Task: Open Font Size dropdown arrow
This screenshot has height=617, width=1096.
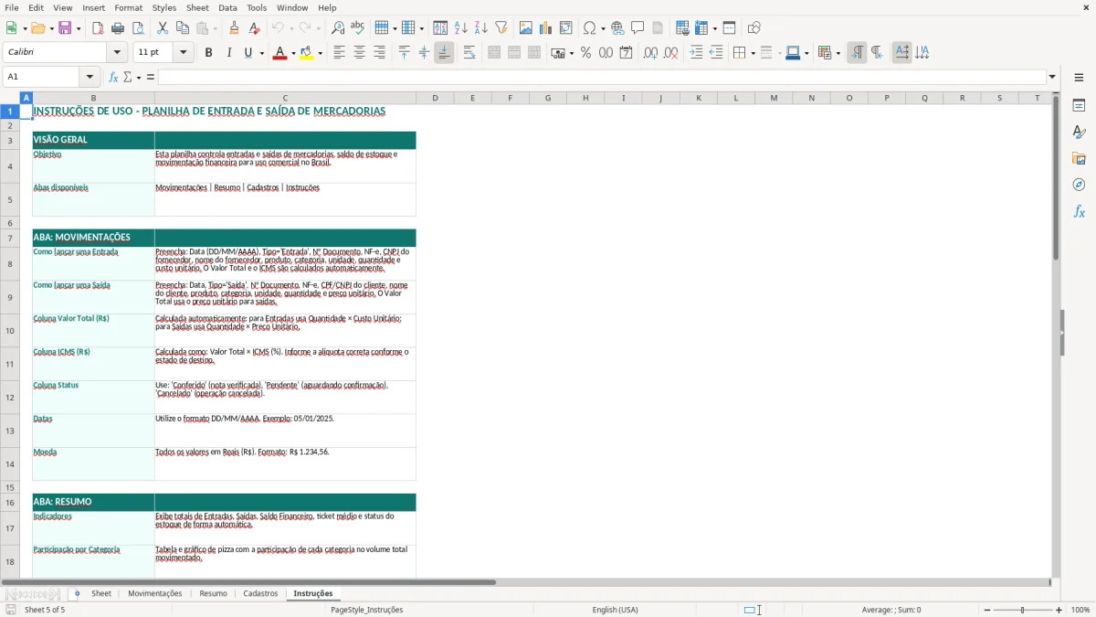Action: (184, 53)
